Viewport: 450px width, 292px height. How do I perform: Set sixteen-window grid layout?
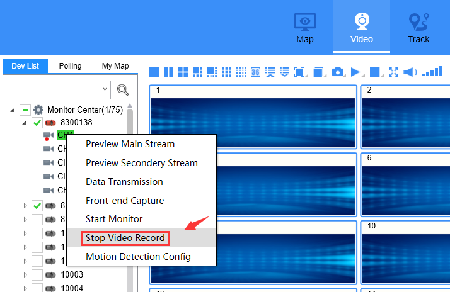click(x=241, y=72)
